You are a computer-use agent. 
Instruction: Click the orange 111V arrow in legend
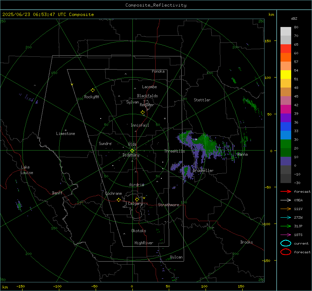286,209
